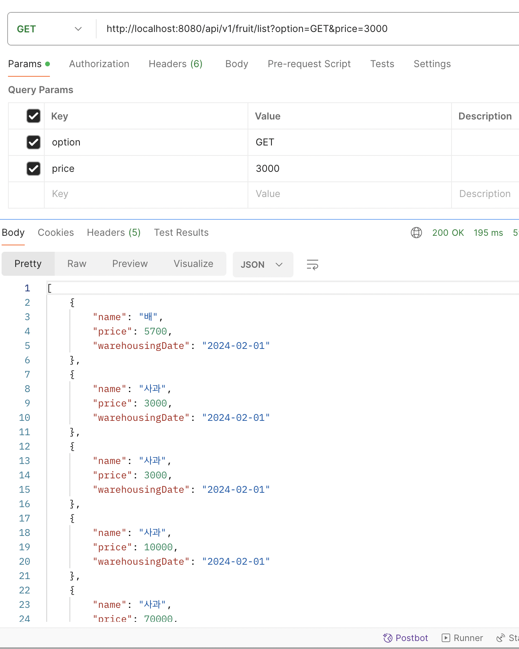Open the Test Results tab

click(181, 233)
